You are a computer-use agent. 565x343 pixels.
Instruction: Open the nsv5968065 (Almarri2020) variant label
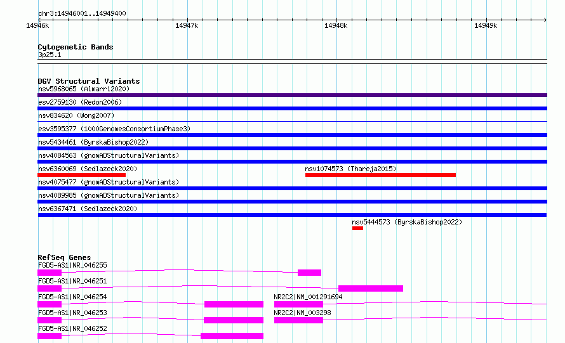(x=84, y=89)
